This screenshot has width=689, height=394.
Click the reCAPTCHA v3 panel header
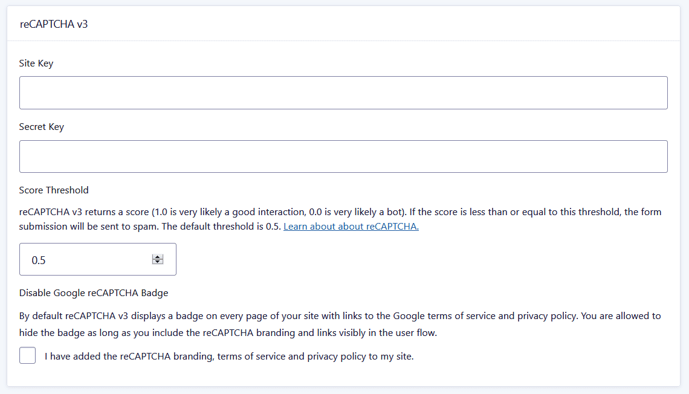point(54,24)
